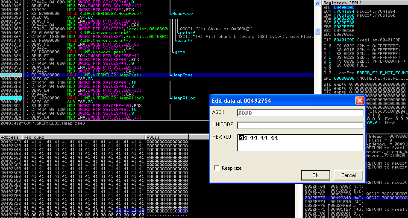Select the EDI register value 00670067
Viewport: 408px width, 218px height.
[344, 35]
